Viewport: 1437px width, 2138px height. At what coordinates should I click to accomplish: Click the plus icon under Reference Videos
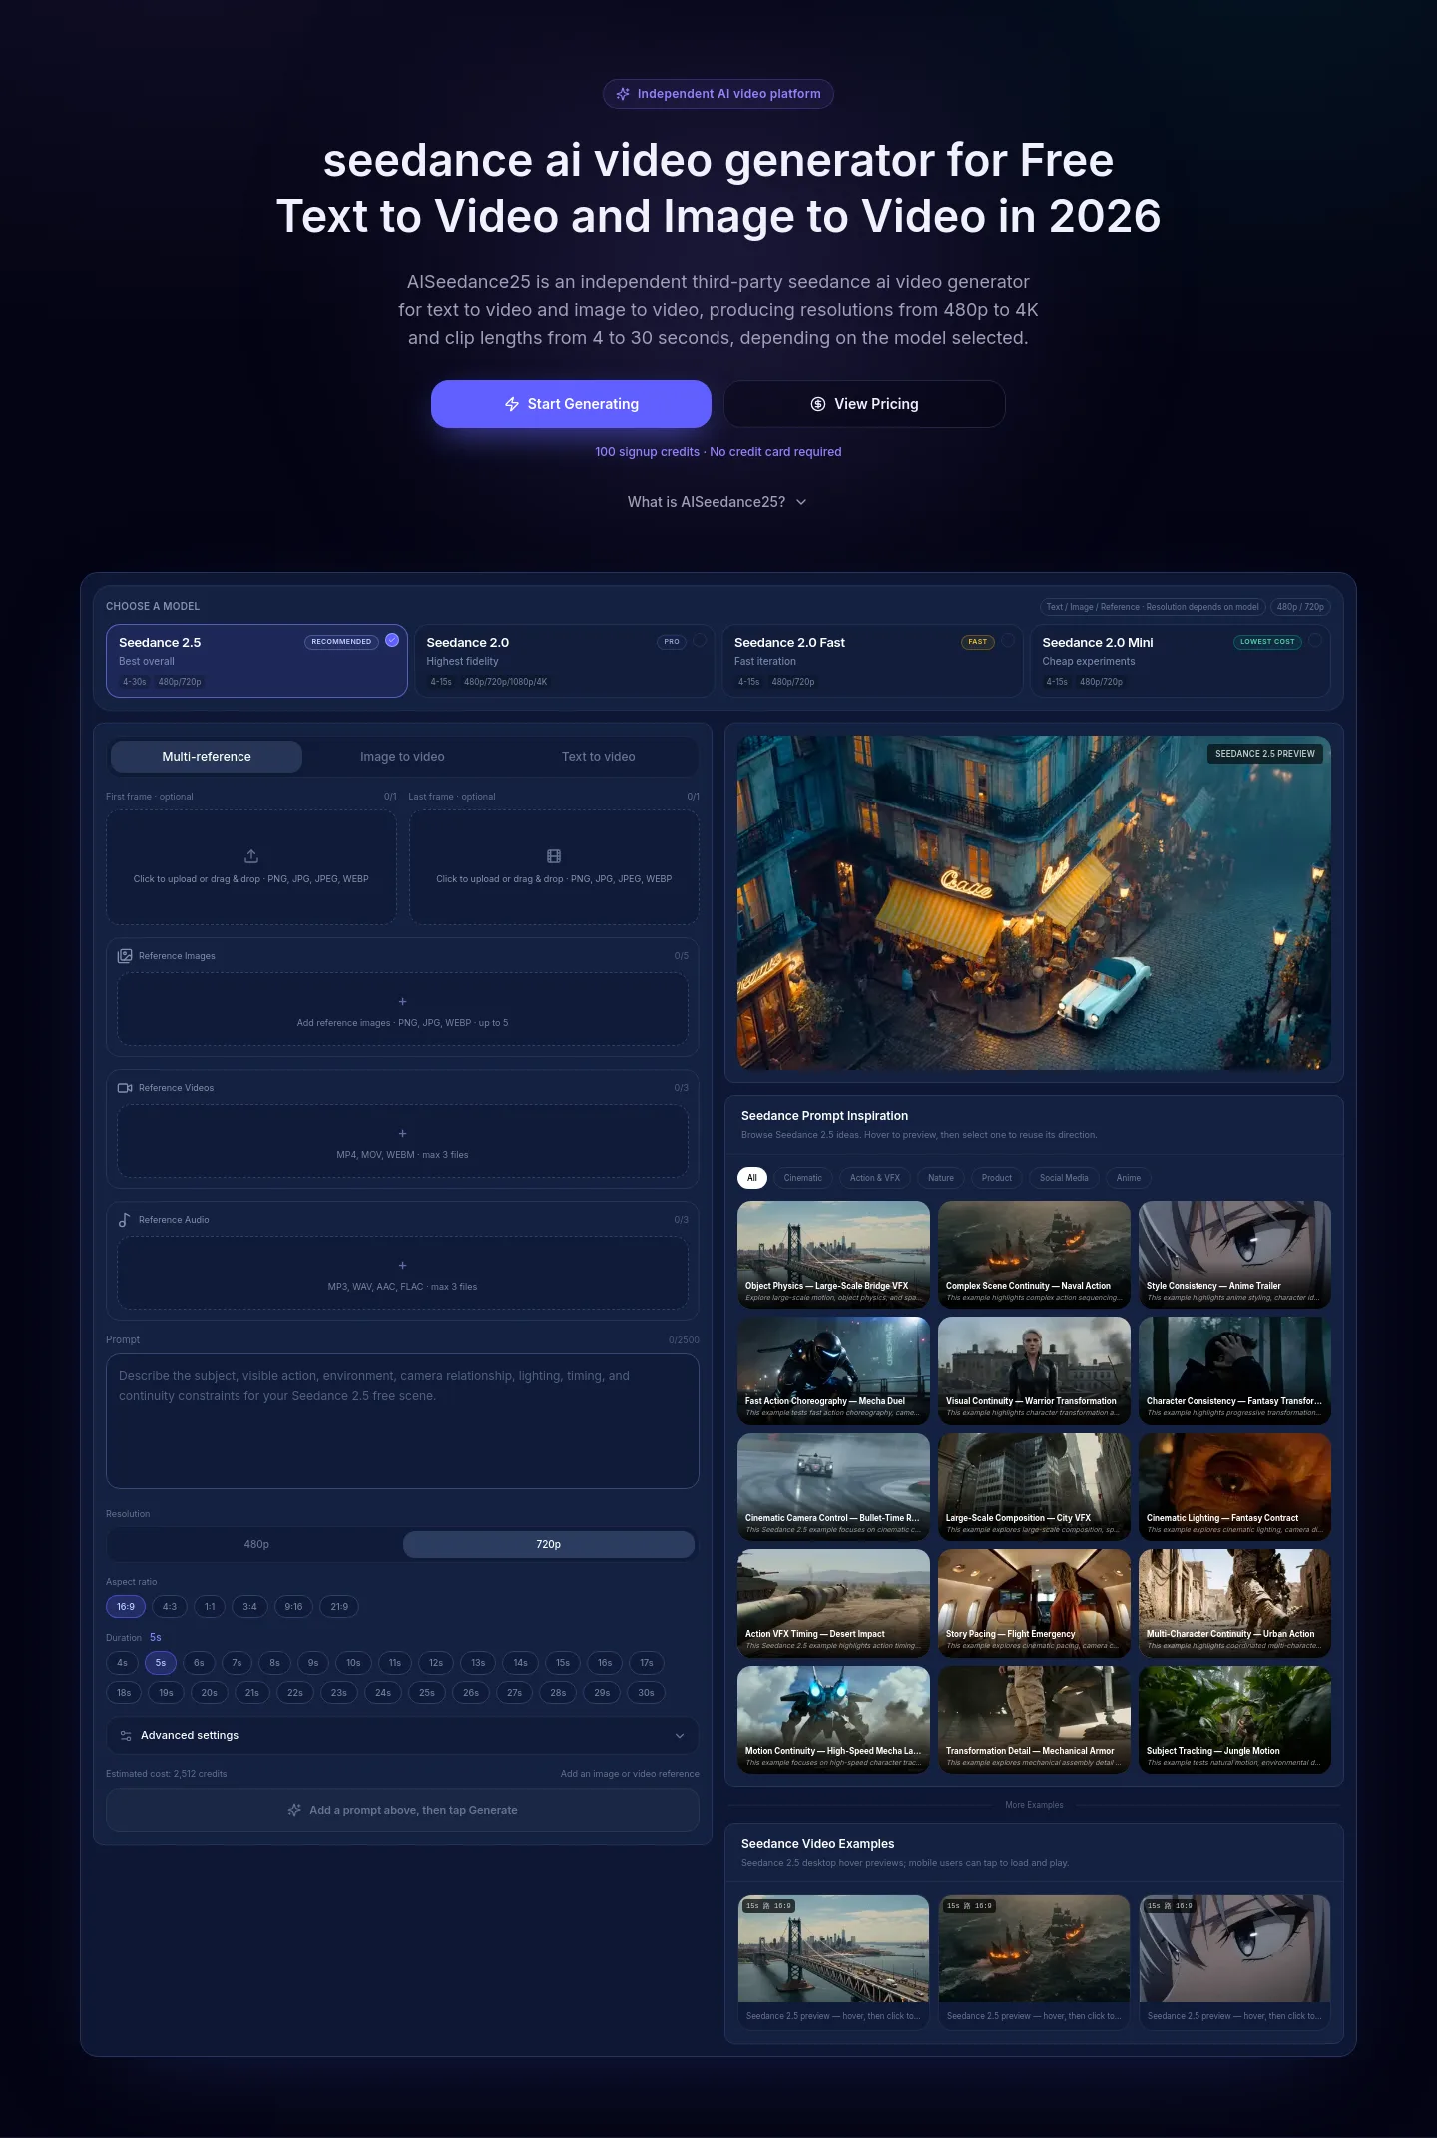pyautogui.click(x=403, y=1133)
